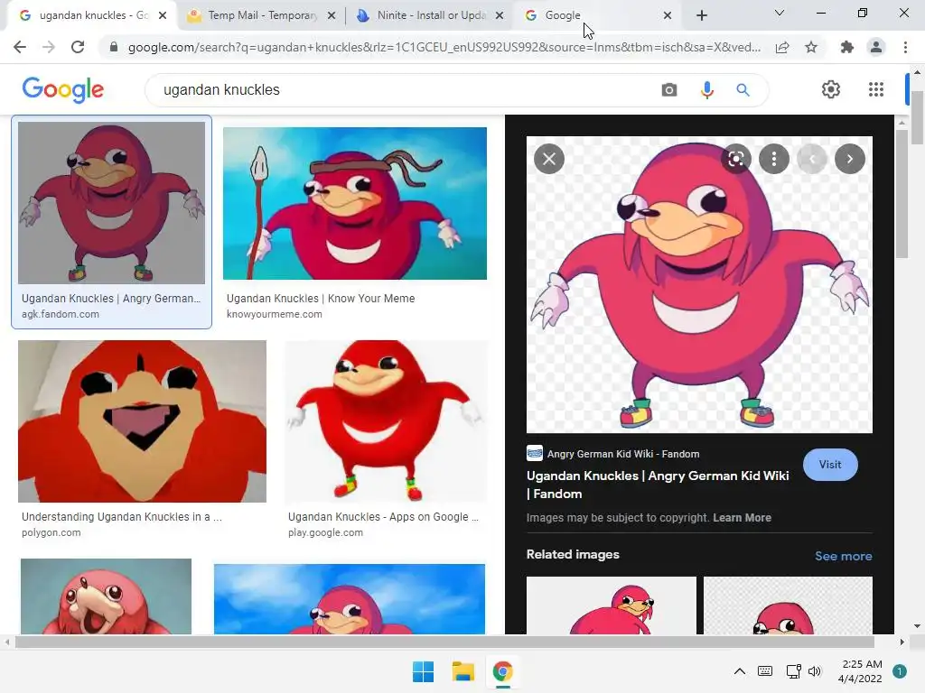This screenshot has height=693, width=925.
Task: Click the Chrome taskbar icon
Action: (502, 671)
